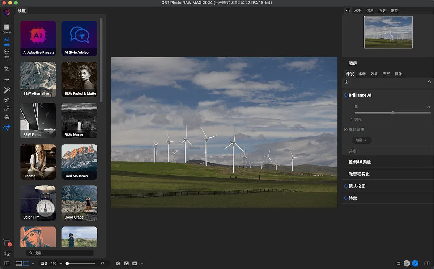Switch to the 效果 effects tab

point(374,74)
